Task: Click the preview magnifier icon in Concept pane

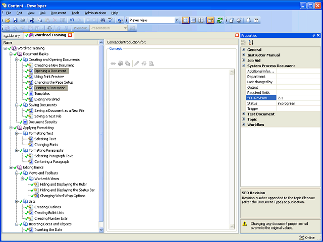Action: coord(151,64)
